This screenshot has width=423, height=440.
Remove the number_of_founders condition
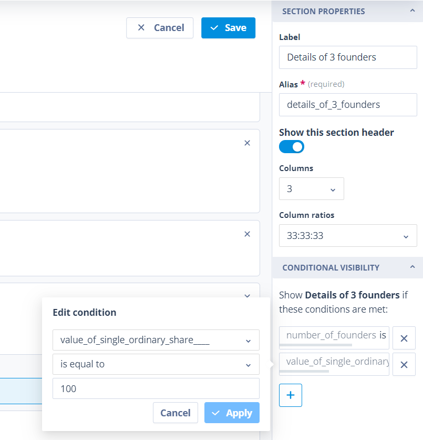tap(404, 338)
